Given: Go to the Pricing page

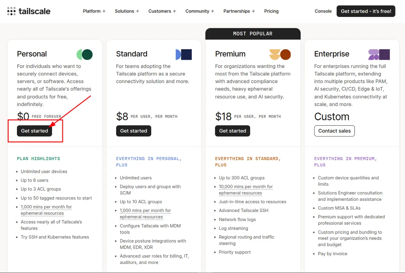Looking at the screenshot, I should [271, 11].
